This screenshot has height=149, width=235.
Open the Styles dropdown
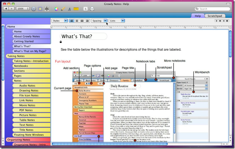coord(60,21)
